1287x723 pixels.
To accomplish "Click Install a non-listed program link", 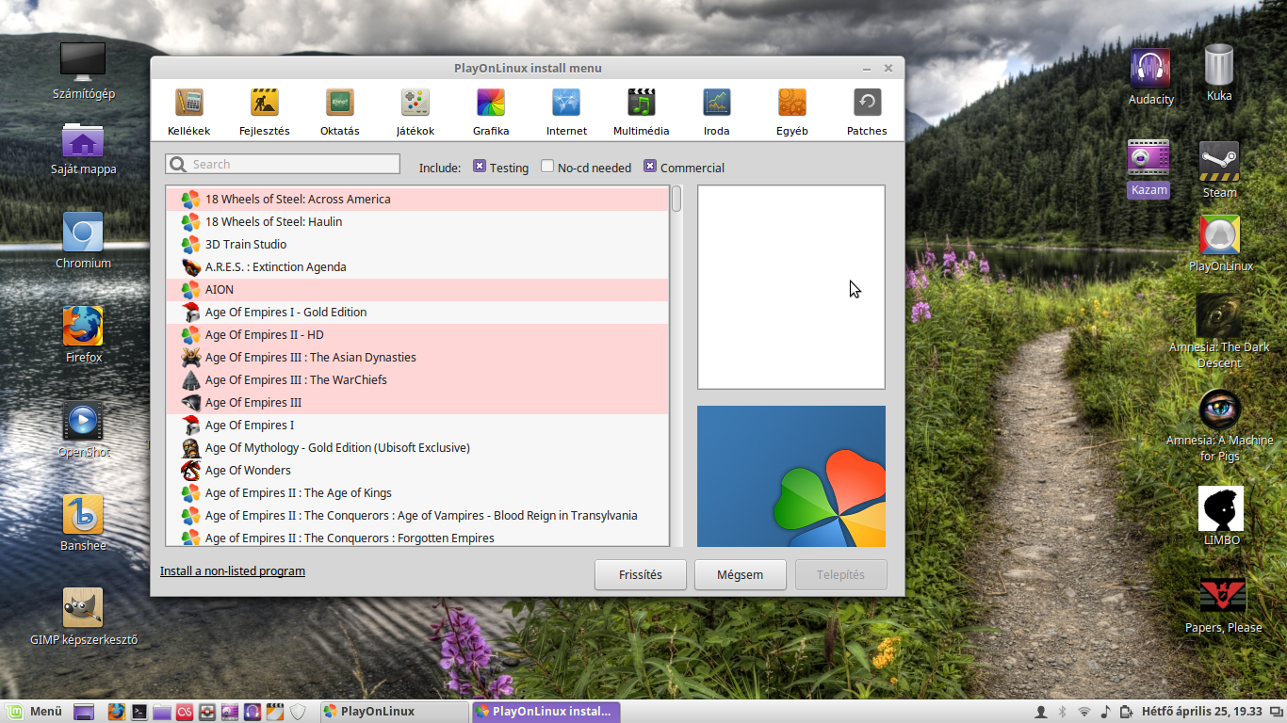I will 233,570.
